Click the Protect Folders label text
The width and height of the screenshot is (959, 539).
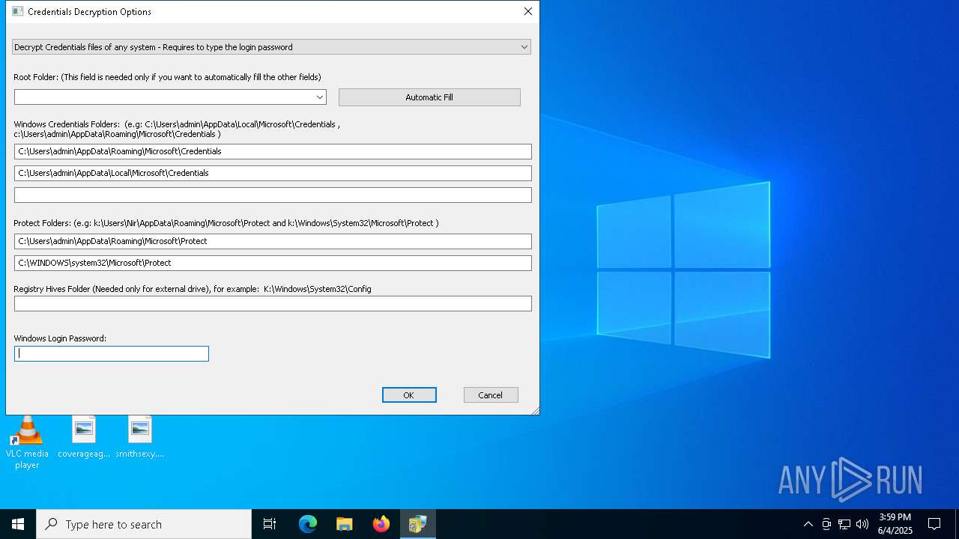(226, 223)
